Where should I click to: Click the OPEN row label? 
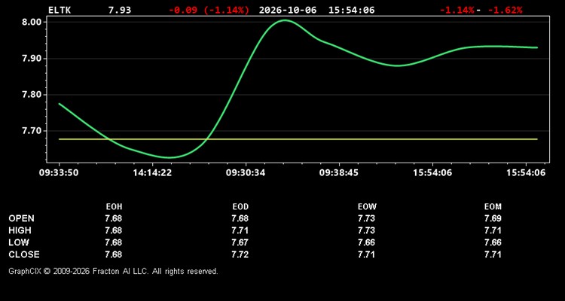tap(22, 218)
